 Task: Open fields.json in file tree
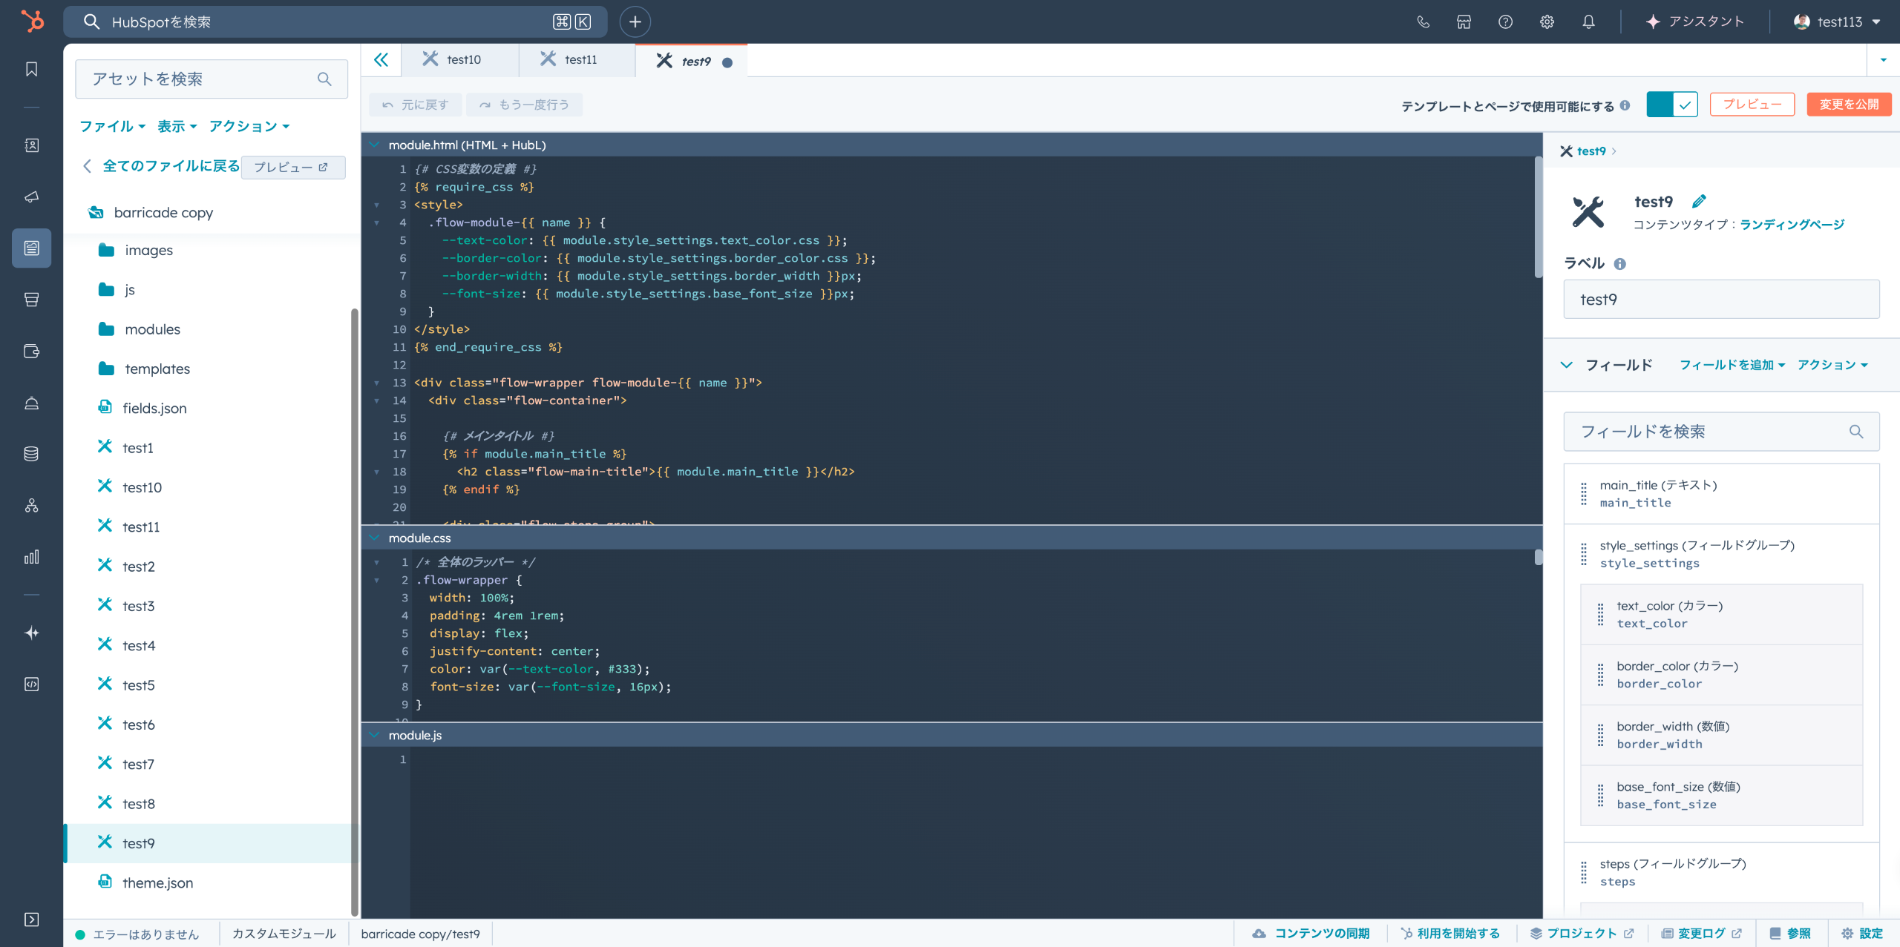click(x=154, y=409)
